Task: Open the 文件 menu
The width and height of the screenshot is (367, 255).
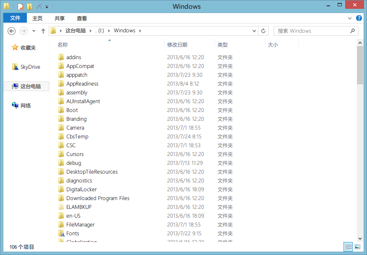Action: point(15,18)
